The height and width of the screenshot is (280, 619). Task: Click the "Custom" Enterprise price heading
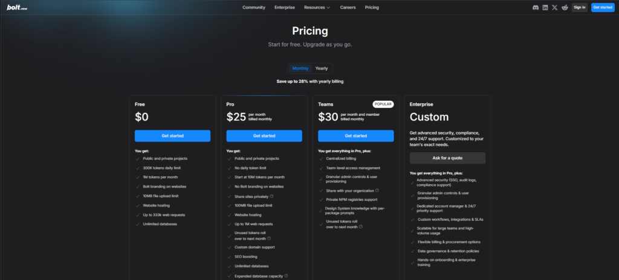tap(429, 116)
